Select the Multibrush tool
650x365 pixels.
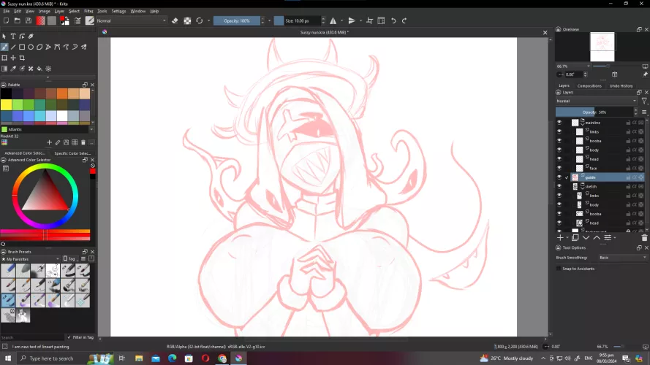[x=84, y=47]
